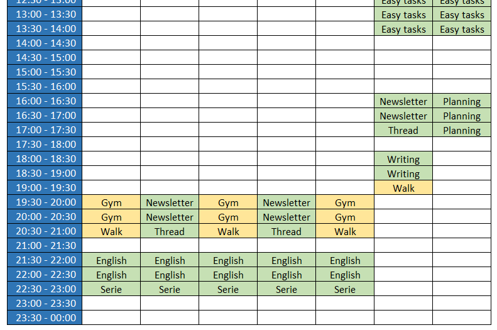Image resolution: width=497 pixels, height=330 pixels.
Task: Select the 21:00 - 21:30 time cell
Action: 45,246
